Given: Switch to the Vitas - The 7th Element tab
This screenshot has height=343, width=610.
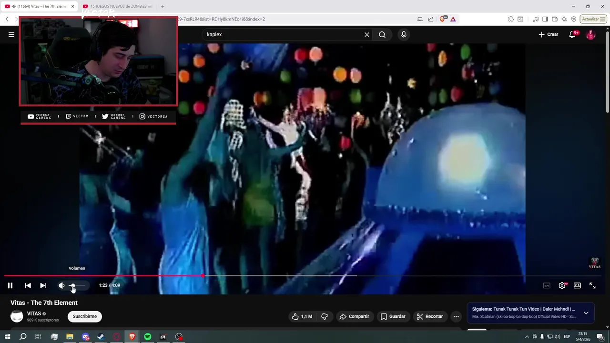Looking at the screenshot, I should click(x=38, y=6).
